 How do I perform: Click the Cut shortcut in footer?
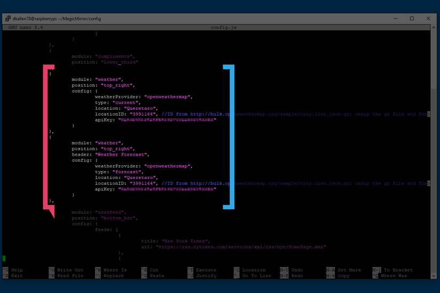(x=154, y=270)
